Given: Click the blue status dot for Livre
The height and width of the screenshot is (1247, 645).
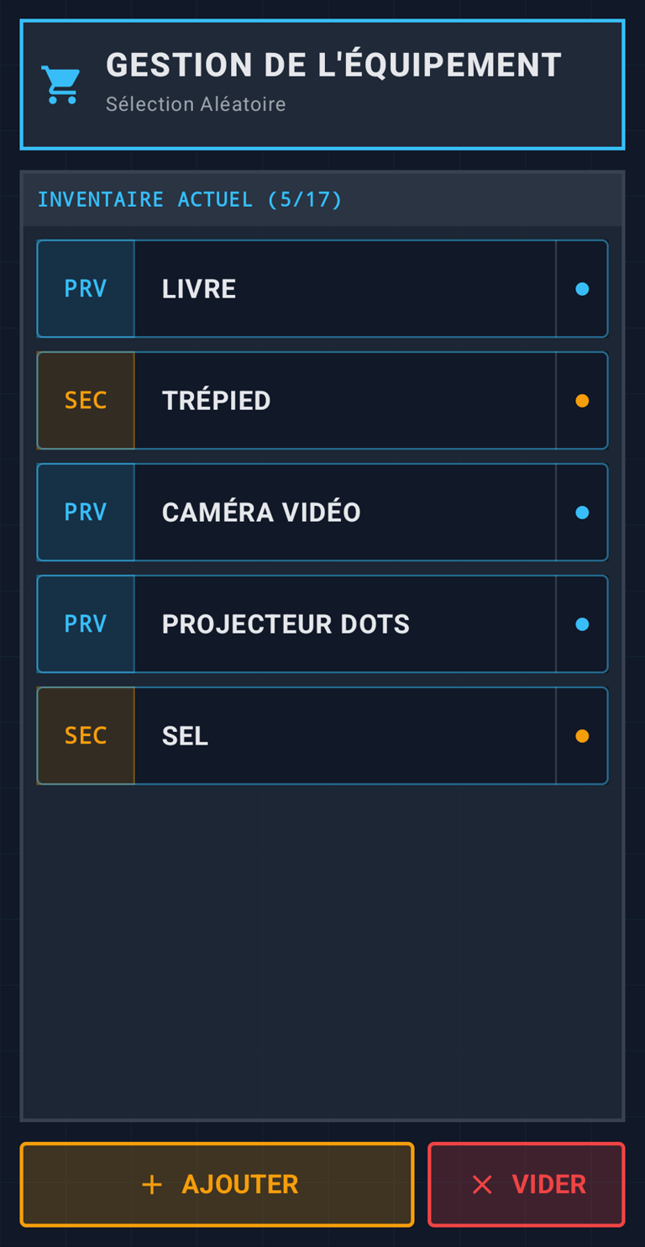Looking at the screenshot, I should click(582, 289).
